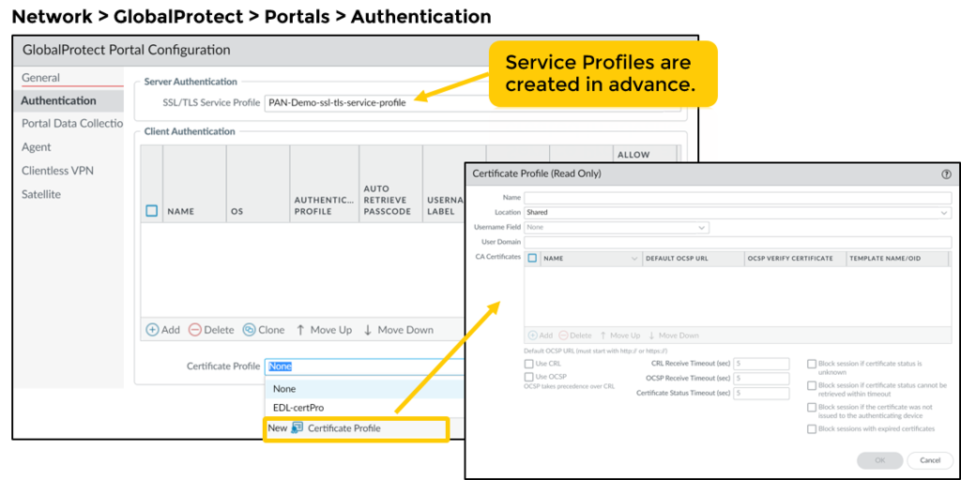The image size is (961, 480).
Task: Clone the selected client authentication entry
Action: pyautogui.click(x=264, y=329)
